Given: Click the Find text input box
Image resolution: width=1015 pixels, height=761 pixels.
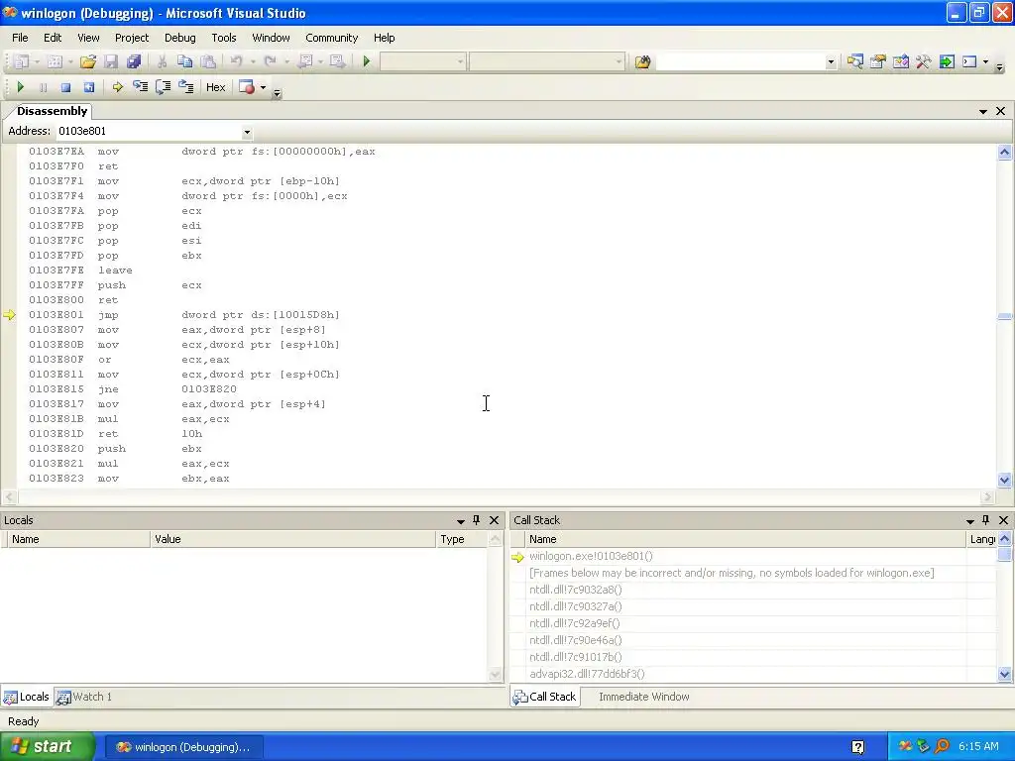Looking at the screenshot, I should click(740, 62).
